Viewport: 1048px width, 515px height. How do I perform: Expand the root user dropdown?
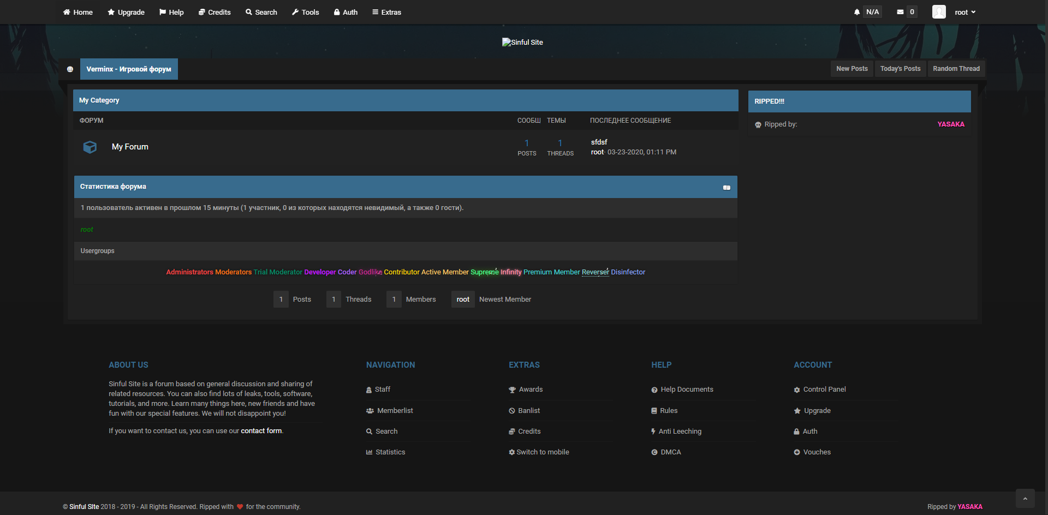965,12
